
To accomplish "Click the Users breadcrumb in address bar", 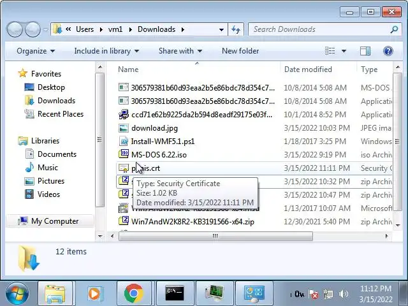I will coord(85,29).
